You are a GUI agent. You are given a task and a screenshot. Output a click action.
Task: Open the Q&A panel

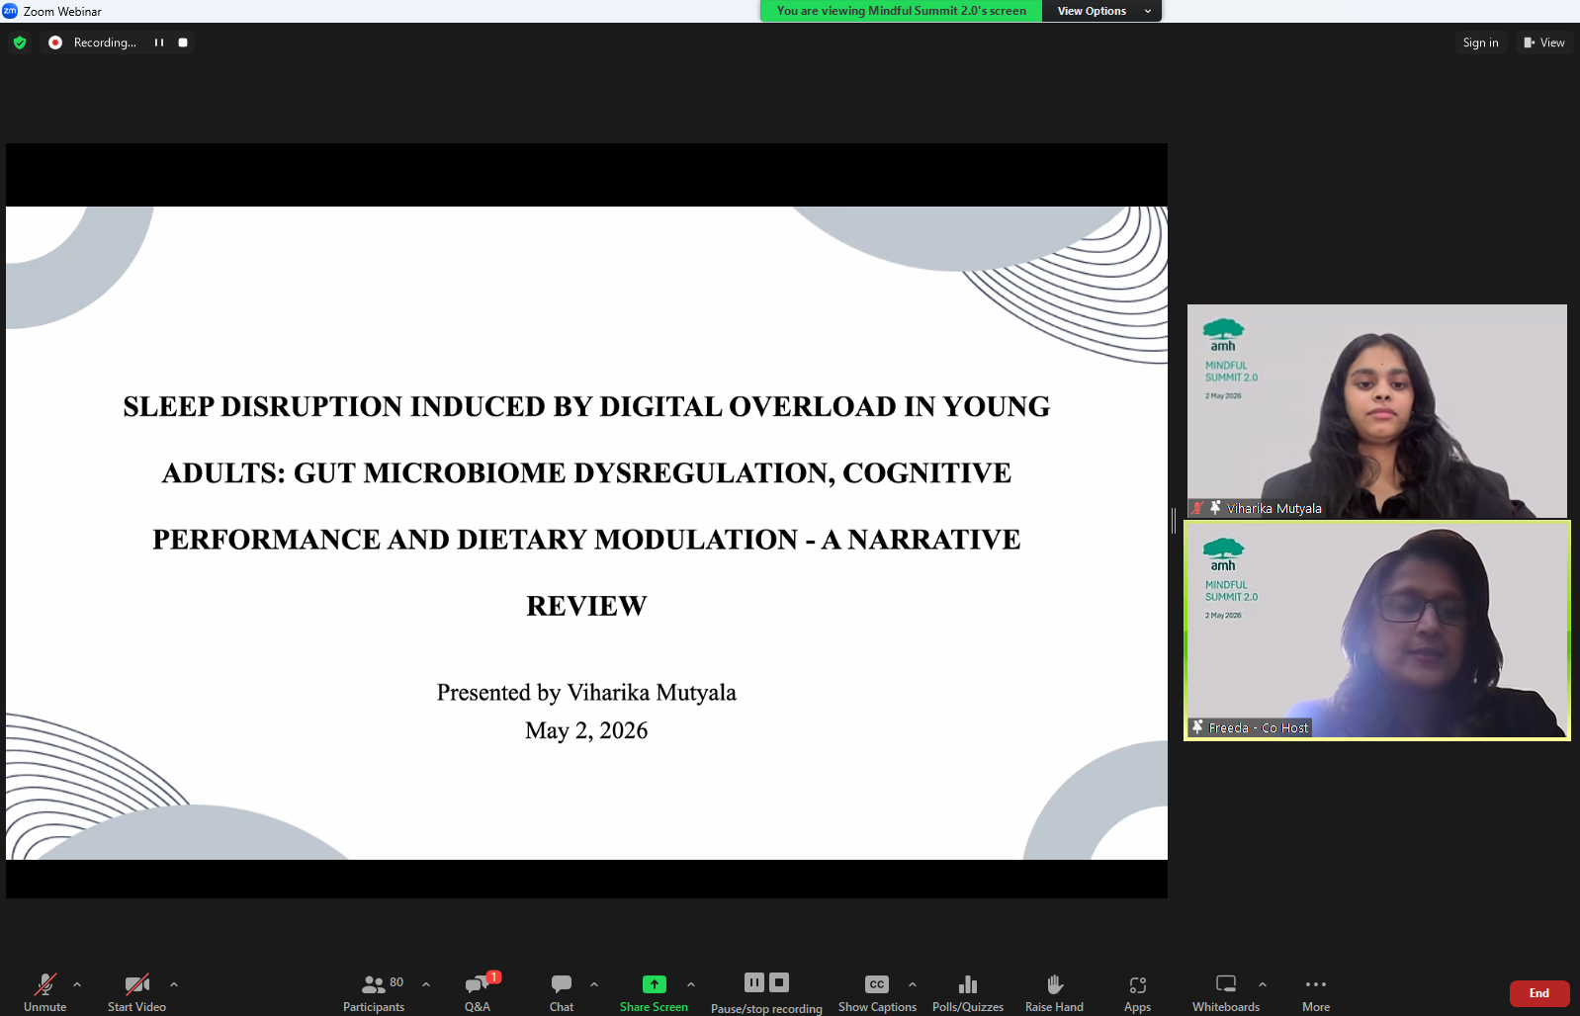(x=478, y=992)
